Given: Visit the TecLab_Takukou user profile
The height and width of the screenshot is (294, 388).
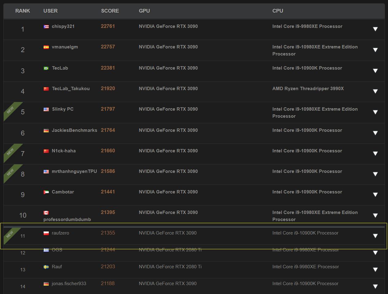Looking at the screenshot, I should pos(71,89).
